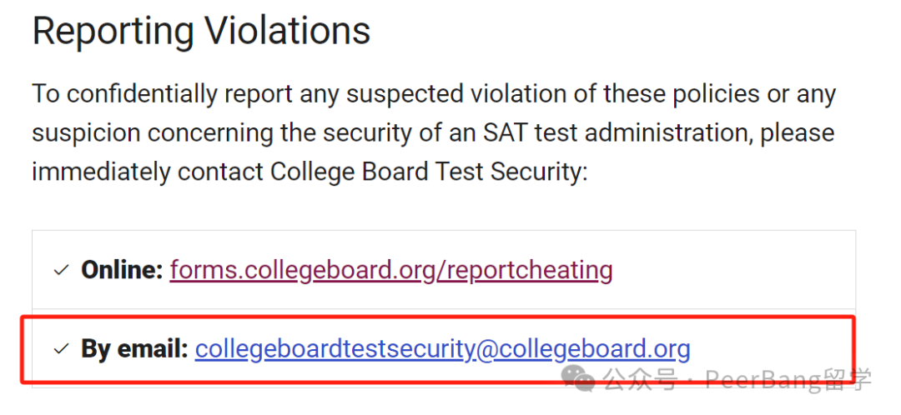Click the bold By email: label

coord(135,349)
